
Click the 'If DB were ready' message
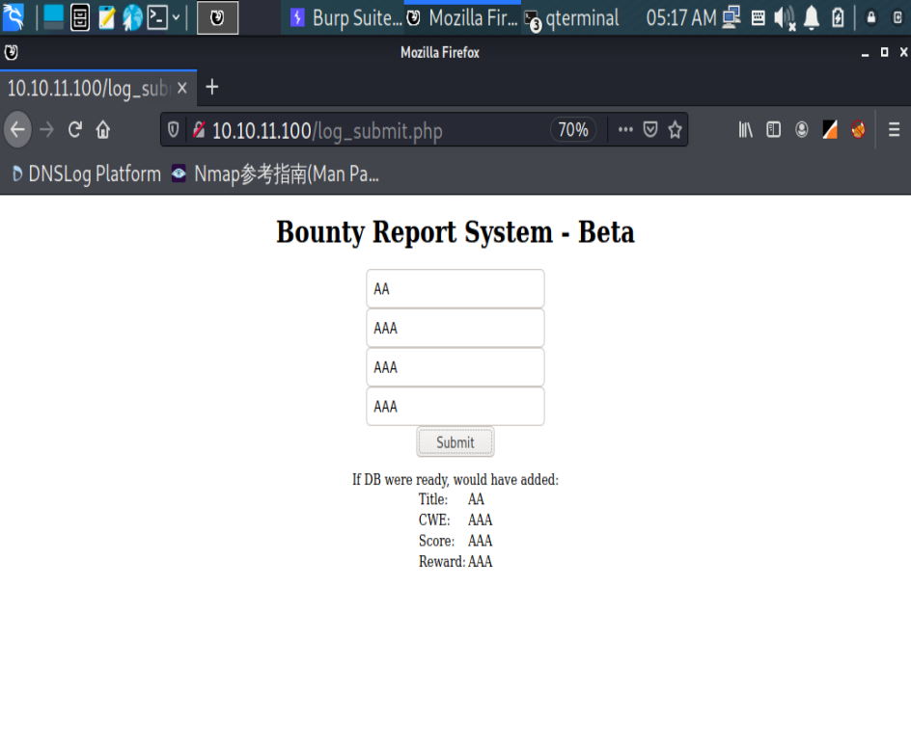(x=455, y=480)
